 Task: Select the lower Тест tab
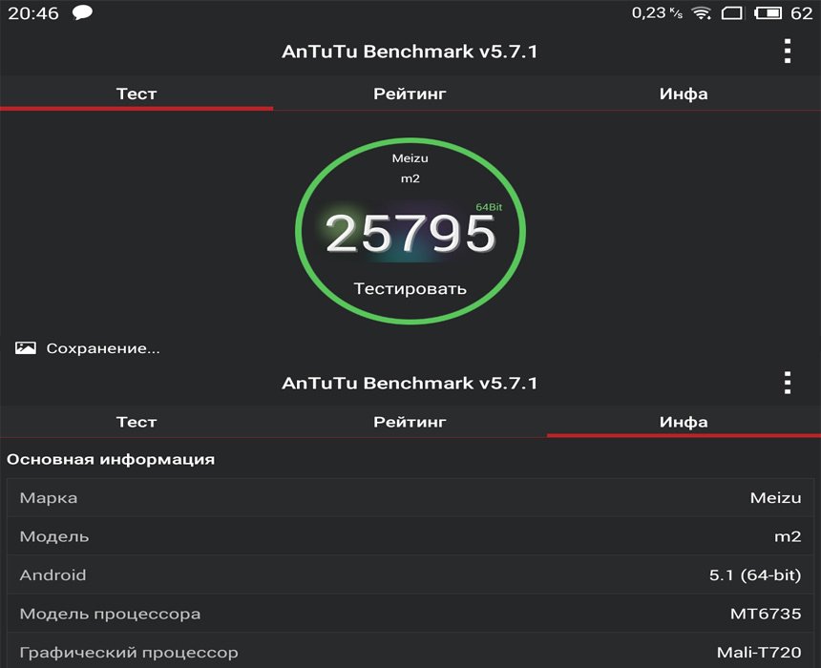pyautogui.click(x=137, y=422)
